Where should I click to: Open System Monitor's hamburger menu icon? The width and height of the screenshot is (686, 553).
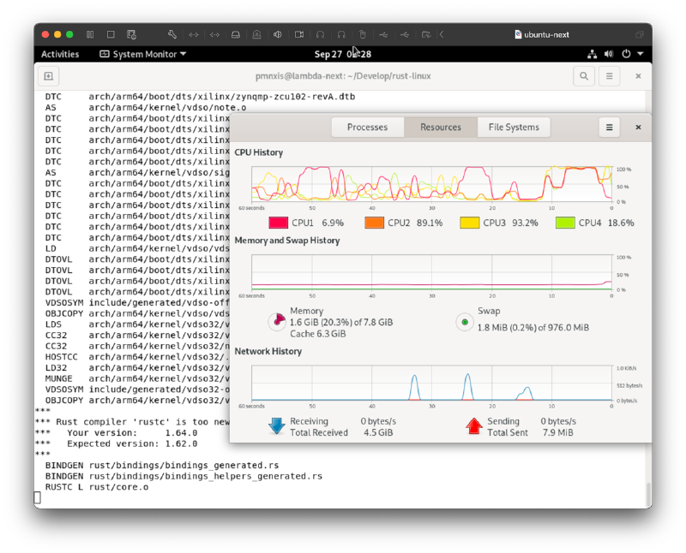click(x=609, y=127)
